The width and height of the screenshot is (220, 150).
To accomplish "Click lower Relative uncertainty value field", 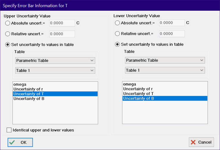I will 172,34.
